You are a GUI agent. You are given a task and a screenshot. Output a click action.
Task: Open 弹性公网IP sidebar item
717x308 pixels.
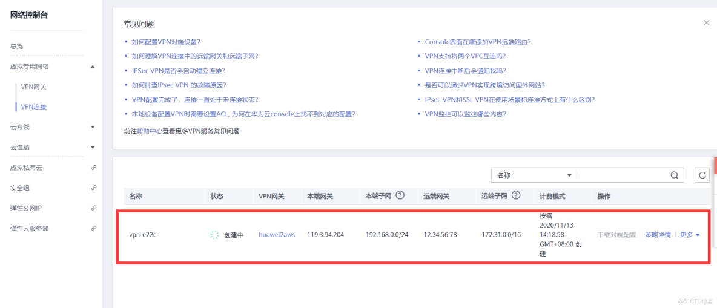pyautogui.click(x=25, y=208)
